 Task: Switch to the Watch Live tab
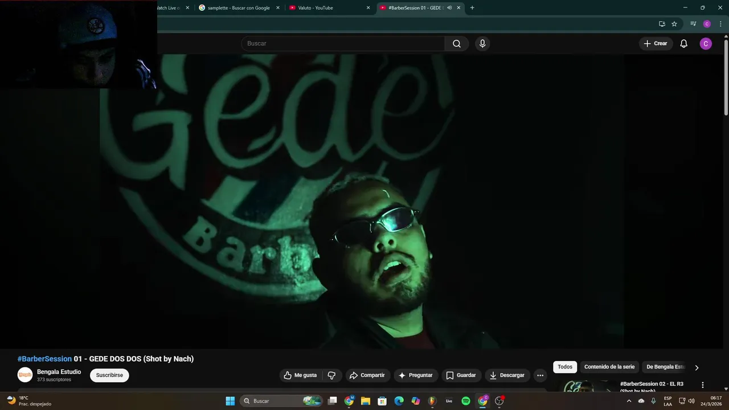pyautogui.click(x=169, y=8)
